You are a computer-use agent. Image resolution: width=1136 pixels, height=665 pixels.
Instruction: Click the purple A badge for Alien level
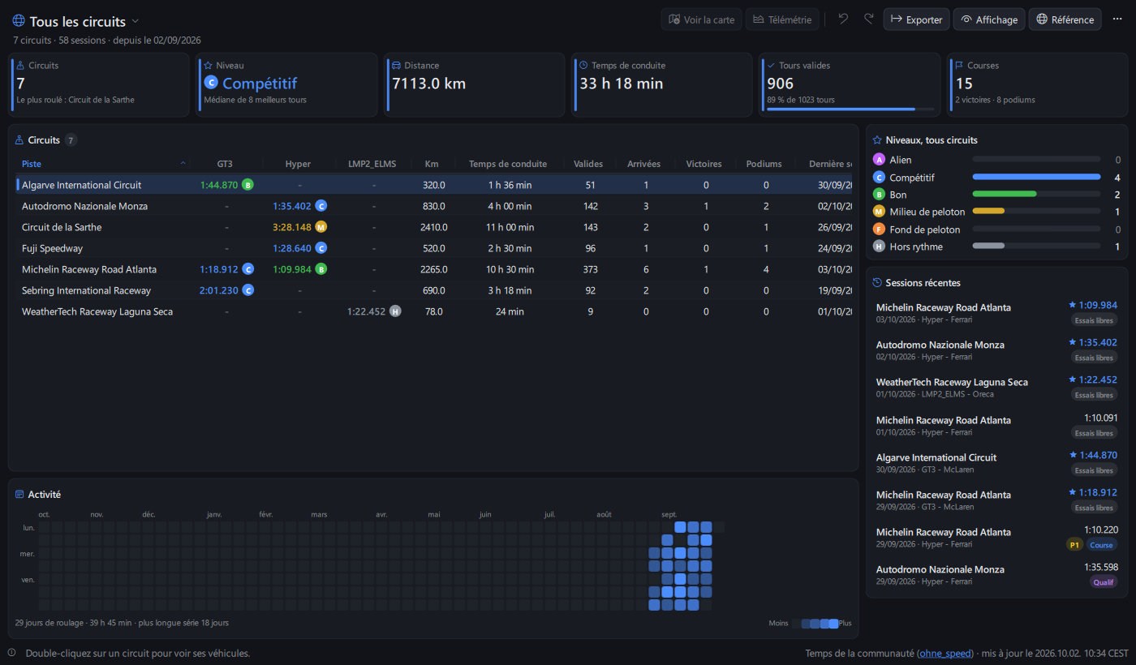[879, 161]
